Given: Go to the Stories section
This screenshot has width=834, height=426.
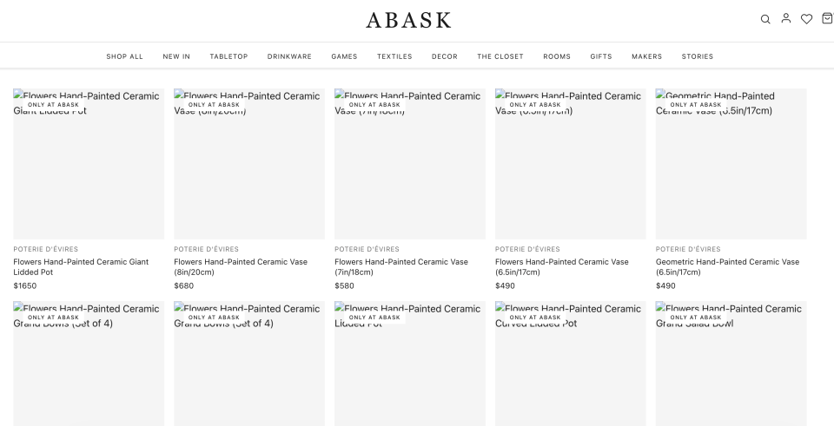Looking at the screenshot, I should click(x=698, y=56).
